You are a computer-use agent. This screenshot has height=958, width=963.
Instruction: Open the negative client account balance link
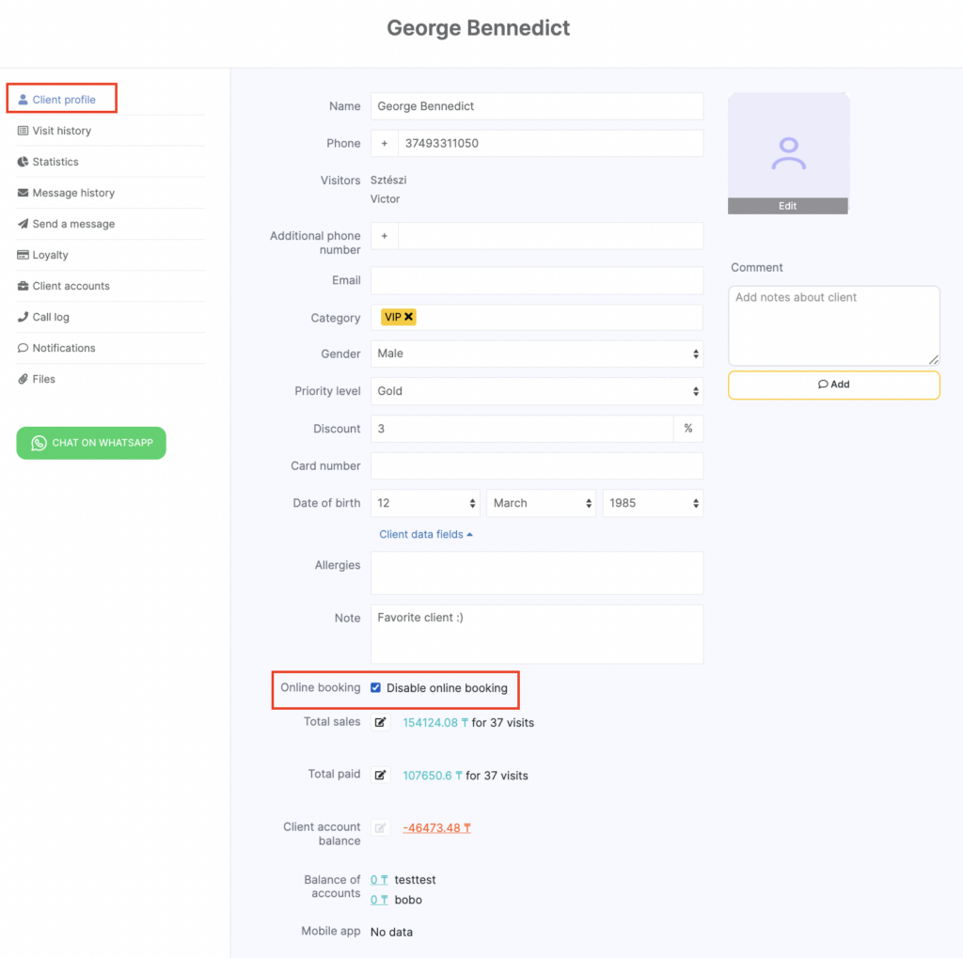tap(436, 828)
